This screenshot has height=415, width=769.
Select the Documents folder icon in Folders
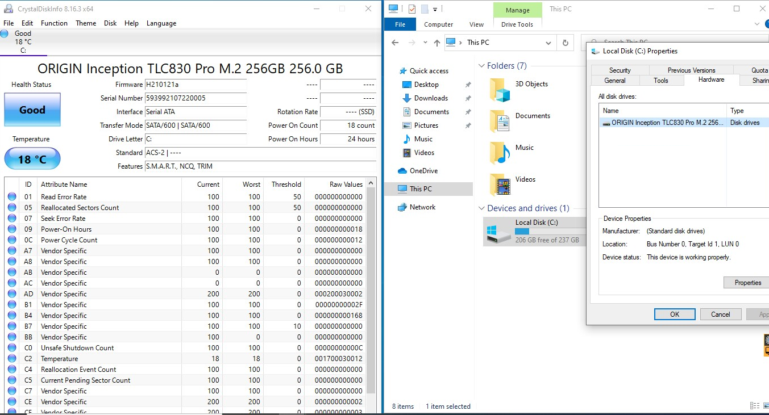tap(500, 120)
